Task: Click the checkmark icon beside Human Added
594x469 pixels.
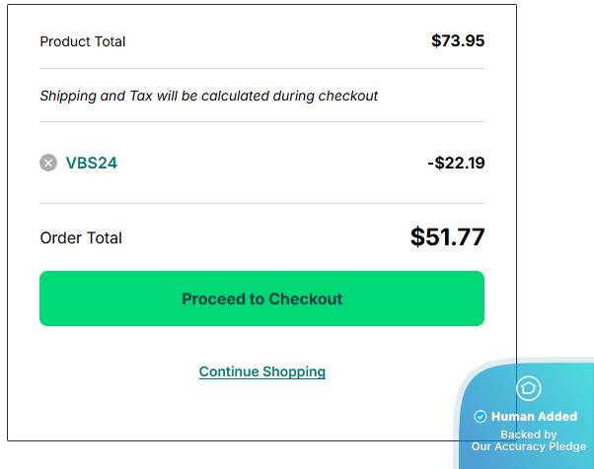Action: click(x=481, y=417)
